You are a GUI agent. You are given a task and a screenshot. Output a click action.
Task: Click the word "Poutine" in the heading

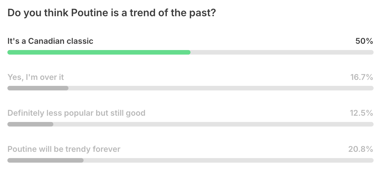click(x=89, y=13)
